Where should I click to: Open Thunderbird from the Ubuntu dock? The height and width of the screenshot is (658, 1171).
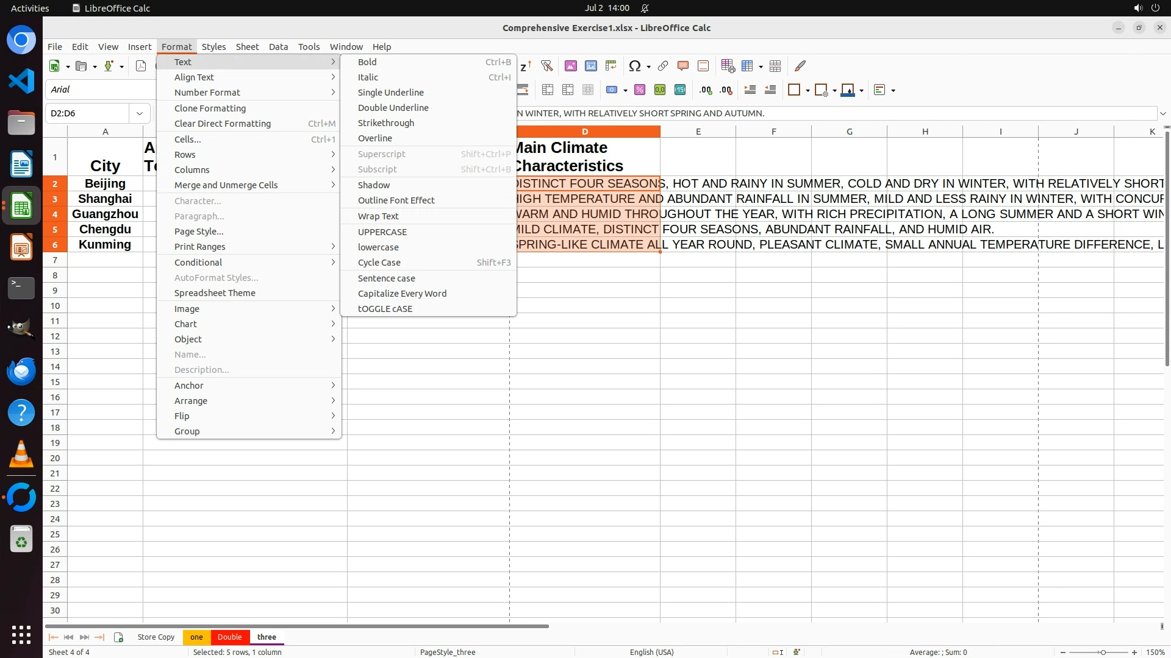[x=21, y=371]
